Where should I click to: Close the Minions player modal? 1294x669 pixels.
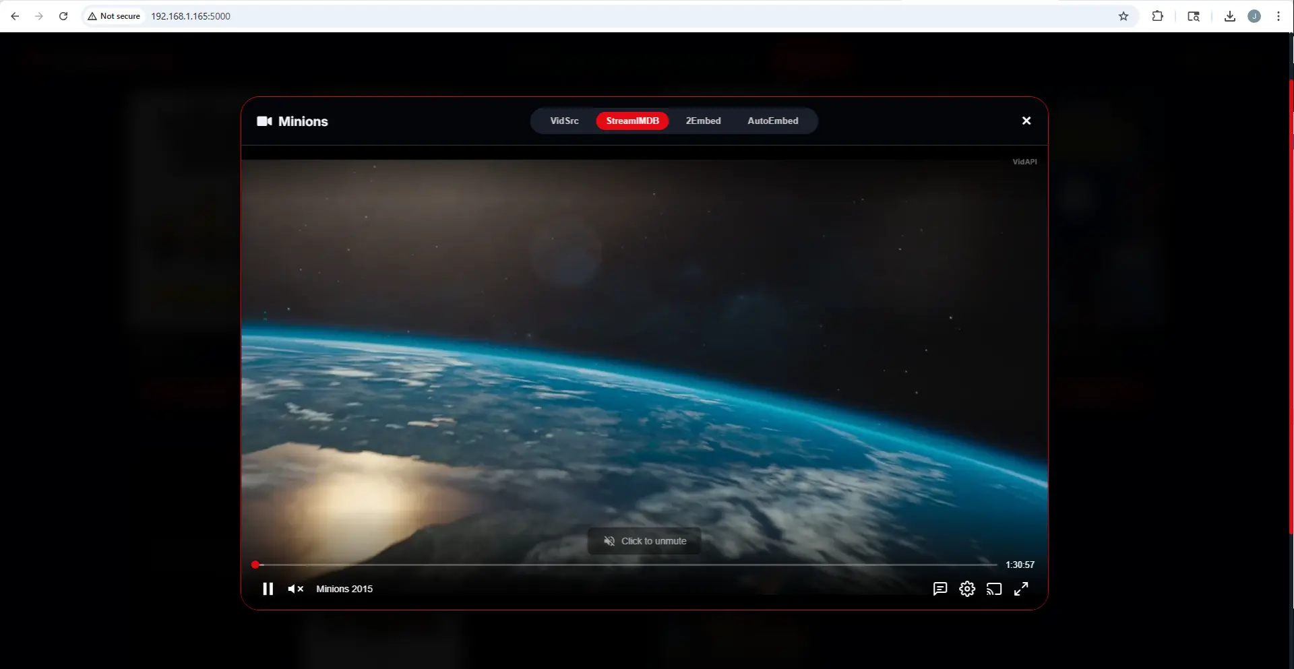1026,121
